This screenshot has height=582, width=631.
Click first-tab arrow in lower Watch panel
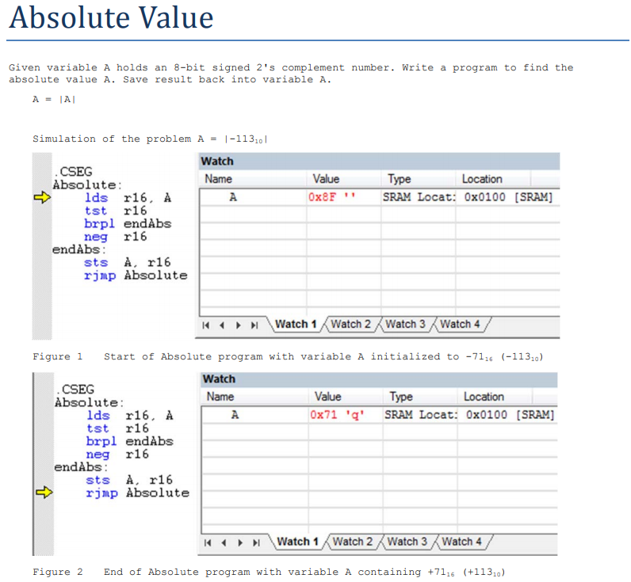pos(208,542)
